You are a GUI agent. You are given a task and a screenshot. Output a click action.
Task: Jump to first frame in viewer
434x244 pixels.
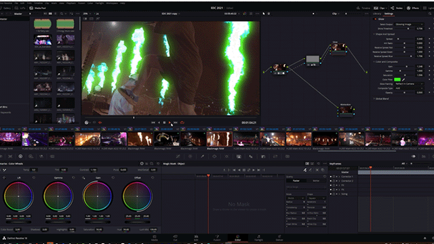point(153,123)
